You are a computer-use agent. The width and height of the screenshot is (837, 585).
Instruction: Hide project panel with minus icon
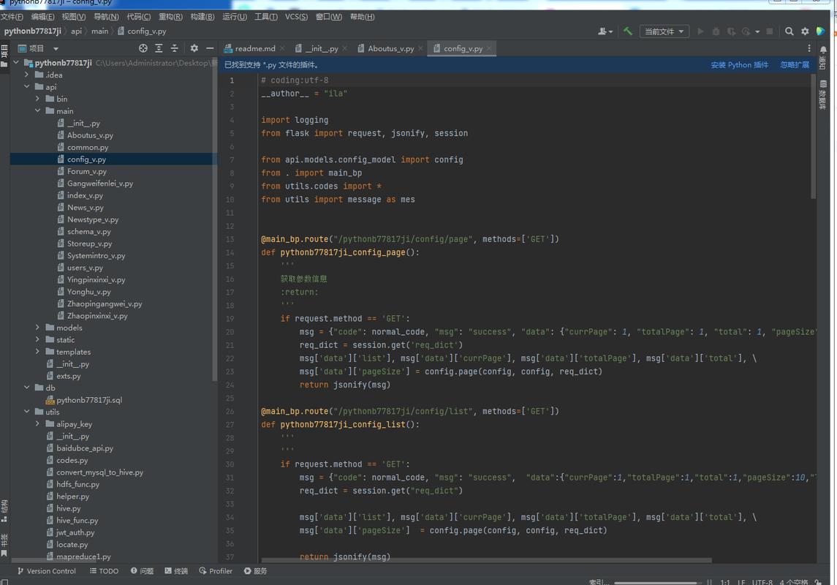[x=210, y=48]
